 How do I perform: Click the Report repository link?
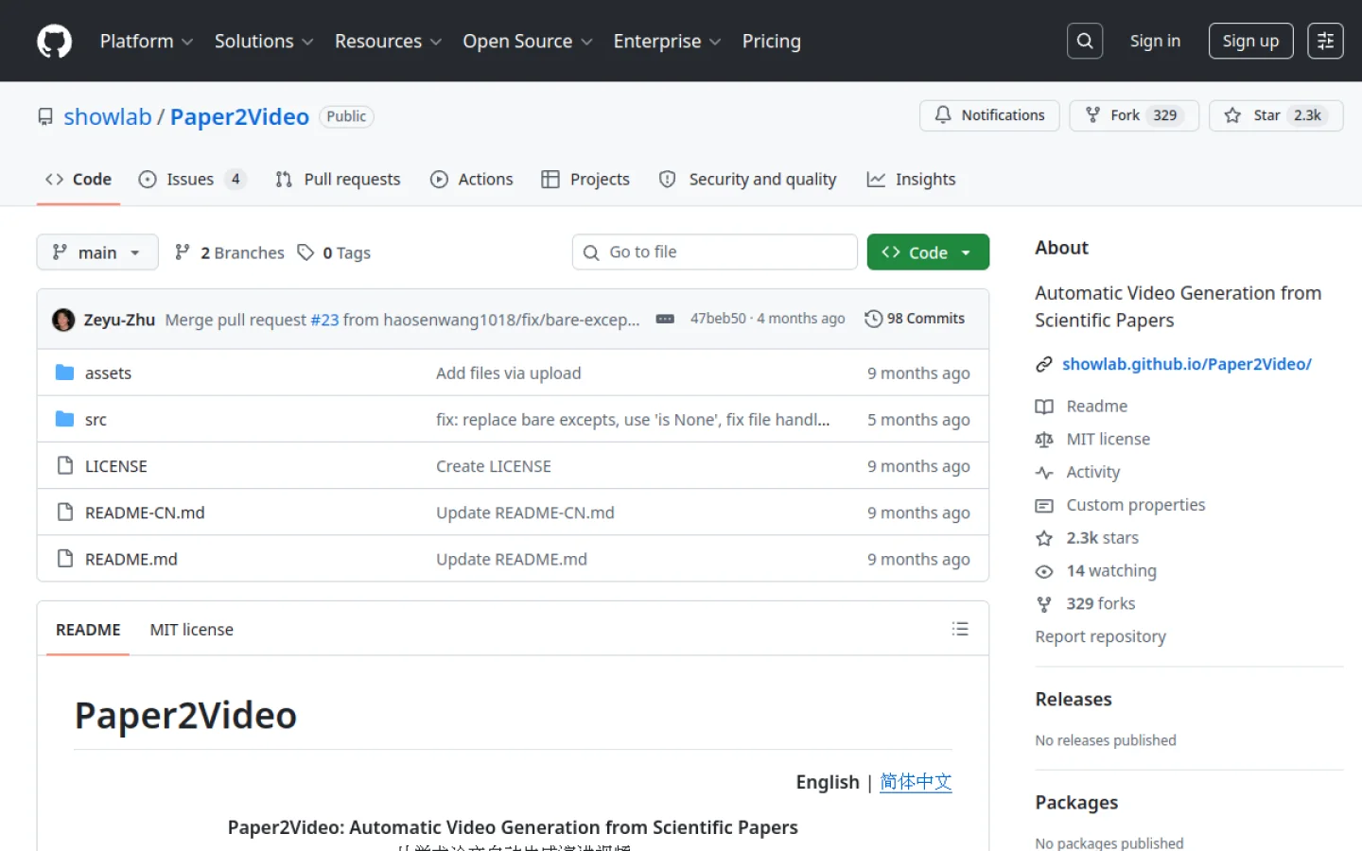(1100, 636)
